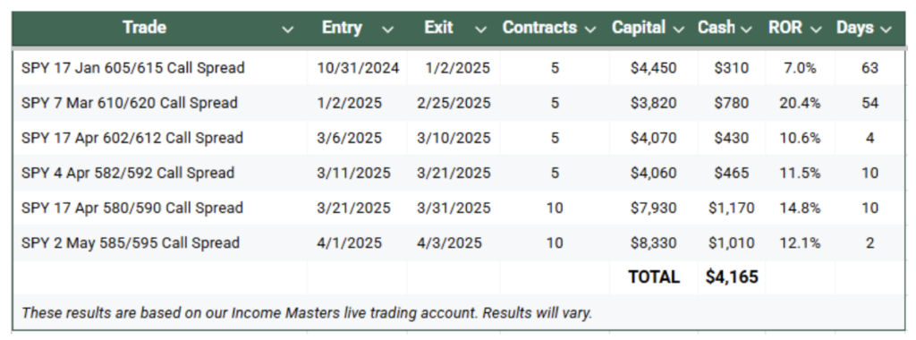Click the Capital column filter chevron
Image resolution: width=916 pixels, height=340 pixels.
[x=678, y=30]
